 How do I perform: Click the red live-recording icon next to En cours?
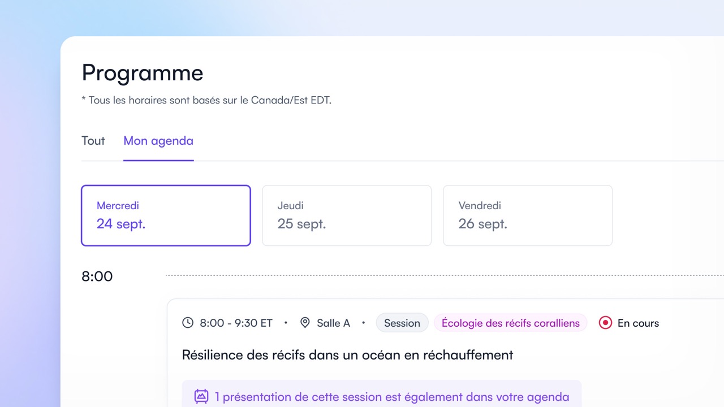click(605, 322)
